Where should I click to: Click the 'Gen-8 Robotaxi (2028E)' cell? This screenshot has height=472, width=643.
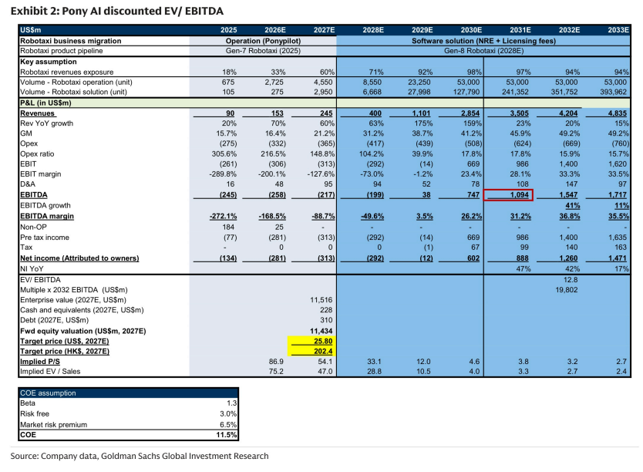[483, 51]
